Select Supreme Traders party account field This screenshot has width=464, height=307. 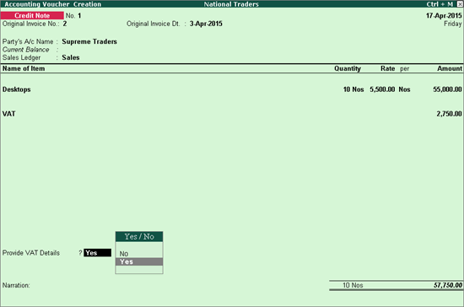[x=89, y=41]
